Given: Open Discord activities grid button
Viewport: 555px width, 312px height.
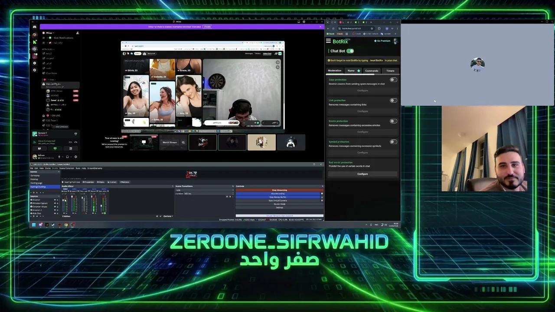Looking at the screenshot, I should click(x=71, y=149).
